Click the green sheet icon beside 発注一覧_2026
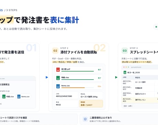The image size is (158, 131). 125,72
